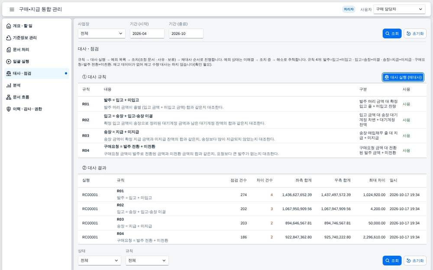
Task: Open the 문서 처리 menu item
Action: 37,50
